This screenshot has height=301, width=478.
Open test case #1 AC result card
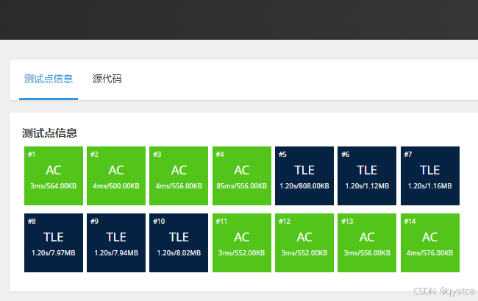[x=54, y=176]
